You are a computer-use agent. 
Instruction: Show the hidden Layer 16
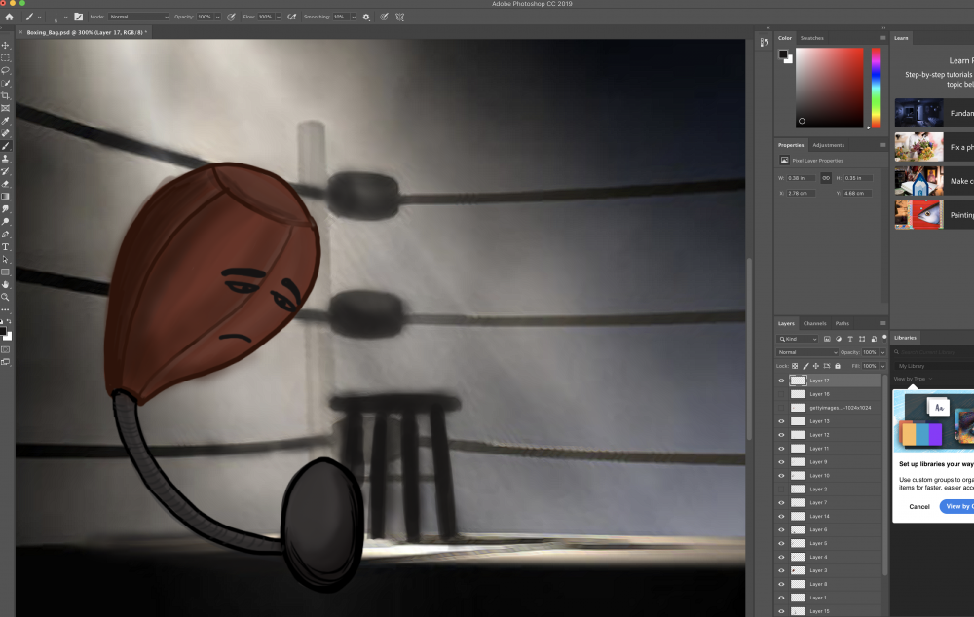pos(781,394)
